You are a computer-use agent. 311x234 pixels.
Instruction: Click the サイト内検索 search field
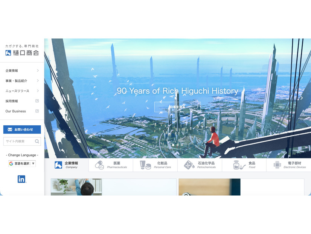click(x=22, y=142)
